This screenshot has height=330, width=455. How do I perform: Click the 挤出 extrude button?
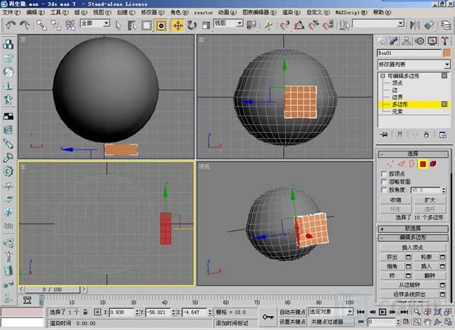392,257
